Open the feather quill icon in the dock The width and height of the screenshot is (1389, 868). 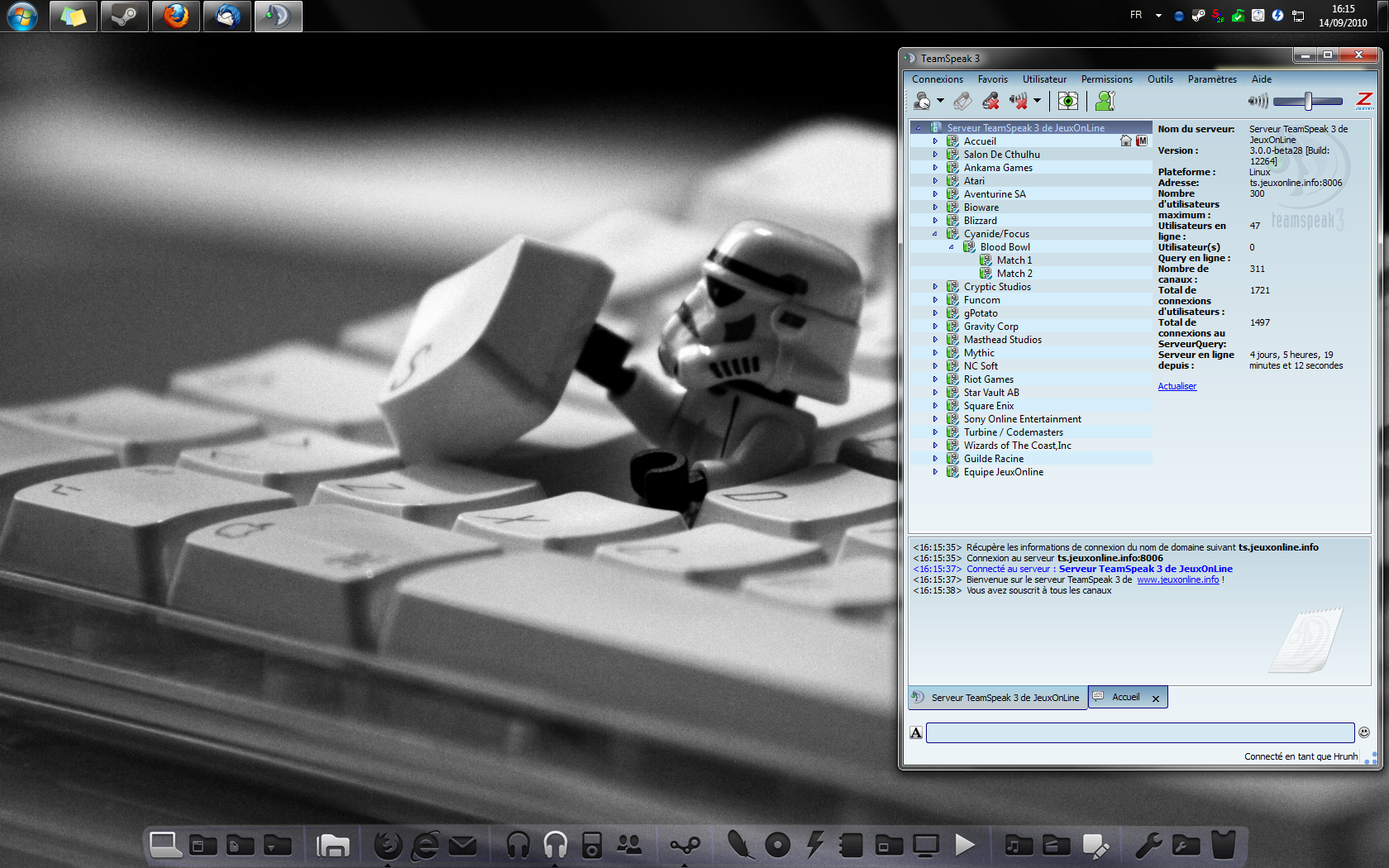point(740,845)
